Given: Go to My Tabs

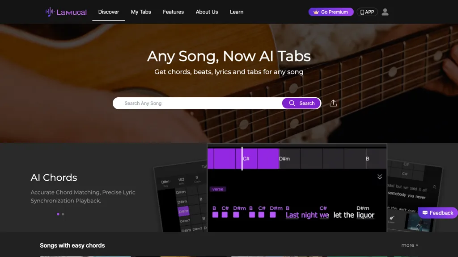Looking at the screenshot, I should tap(141, 12).
